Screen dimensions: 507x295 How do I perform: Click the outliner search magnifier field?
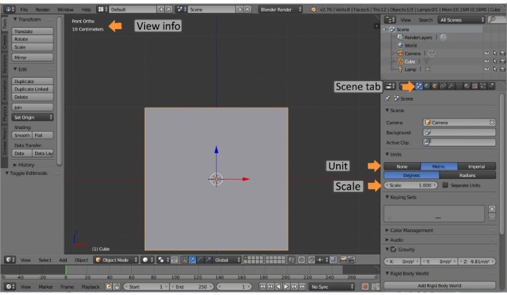point(496,20)
